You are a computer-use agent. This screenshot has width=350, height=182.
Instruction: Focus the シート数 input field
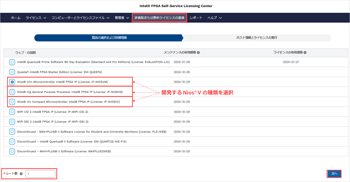[x=40, y=174]
